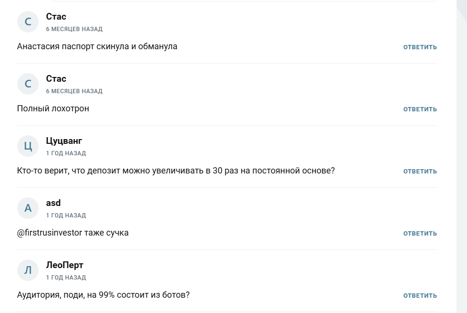The image size is (467, 313).
Task: Click the '6 МЕСЯЦЕВ НАЗАД' timestamp on the first comment
Action: [74, 29]
